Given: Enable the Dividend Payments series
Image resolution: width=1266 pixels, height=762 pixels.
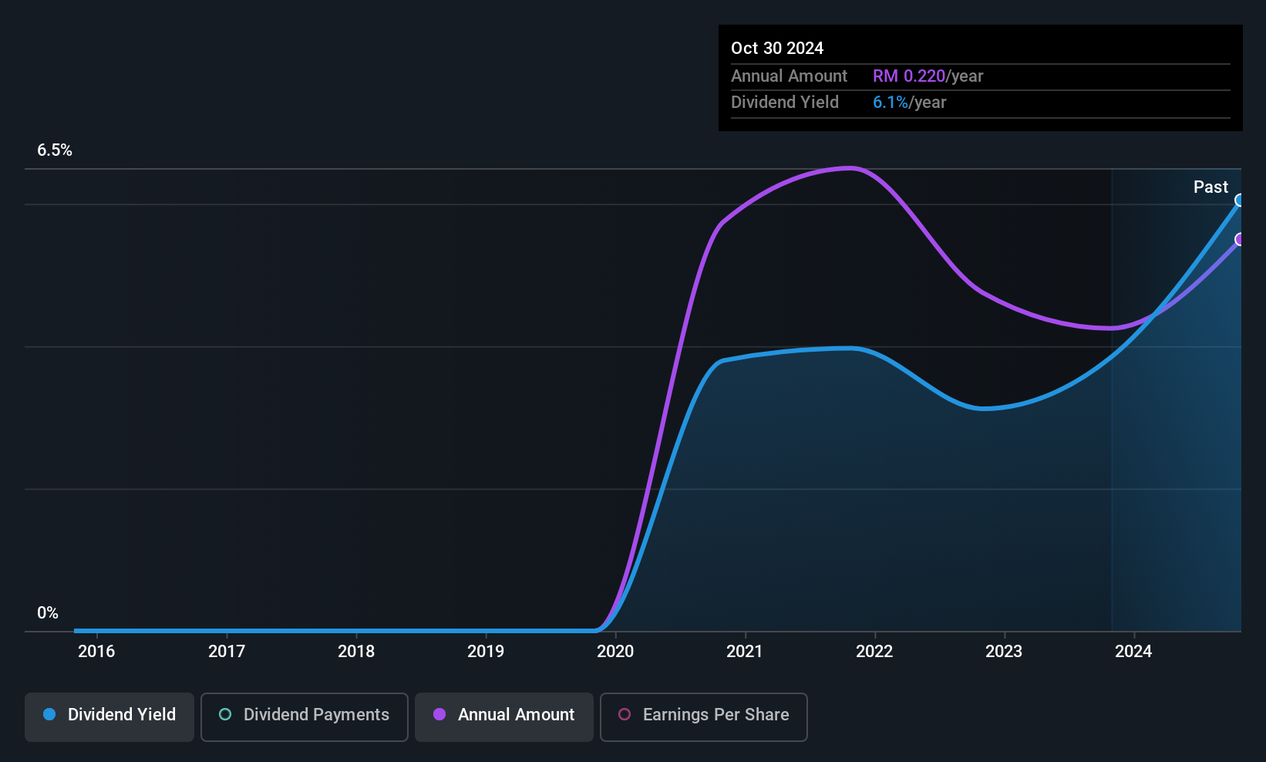Looking at the screenshot, I should [x=304, y=715].
